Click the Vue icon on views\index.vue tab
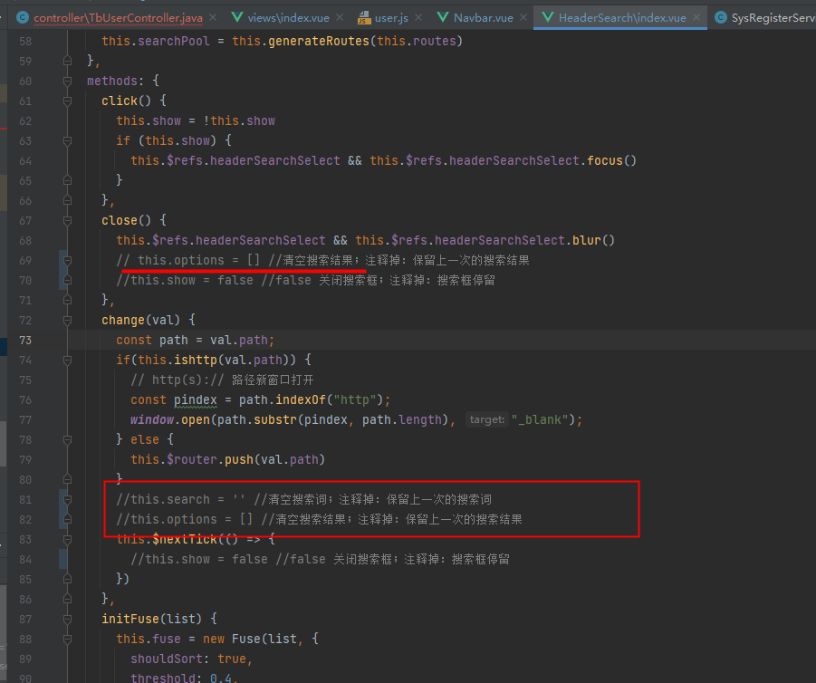This screenshot has width=816, height=683. coord(236,18)
